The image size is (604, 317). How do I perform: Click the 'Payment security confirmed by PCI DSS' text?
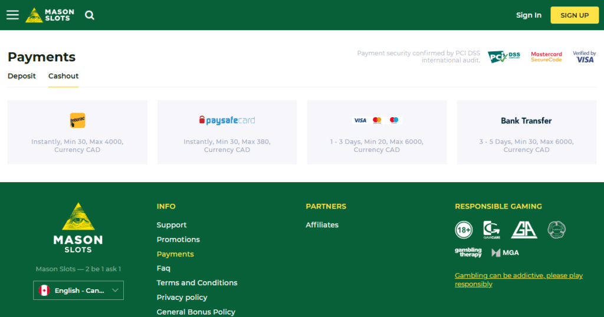coord(418,53)
